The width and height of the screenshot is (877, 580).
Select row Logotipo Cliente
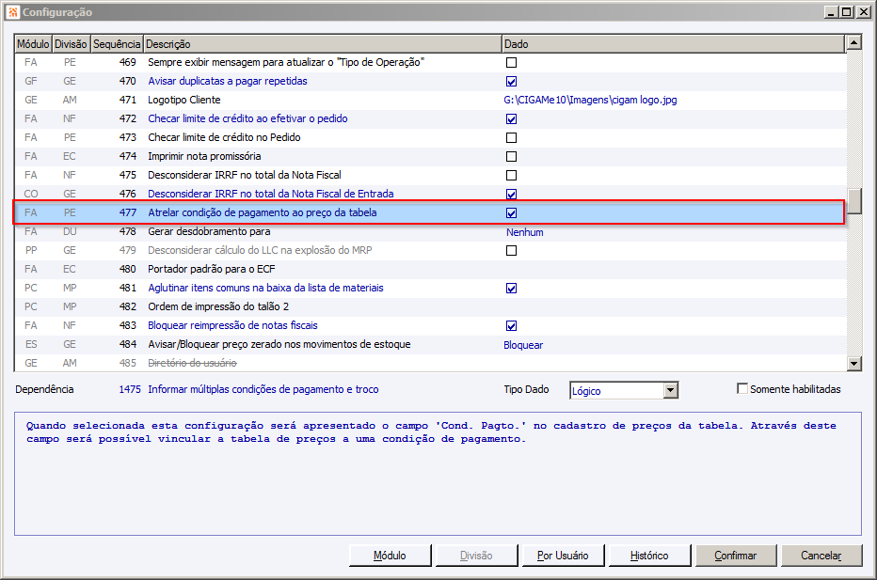[429, 100]
